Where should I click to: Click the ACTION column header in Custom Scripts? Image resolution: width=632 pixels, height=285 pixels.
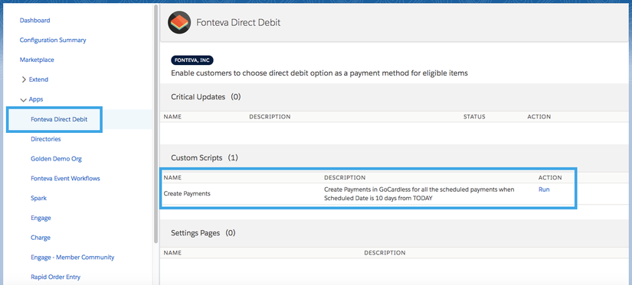click(x=550, y=177)
